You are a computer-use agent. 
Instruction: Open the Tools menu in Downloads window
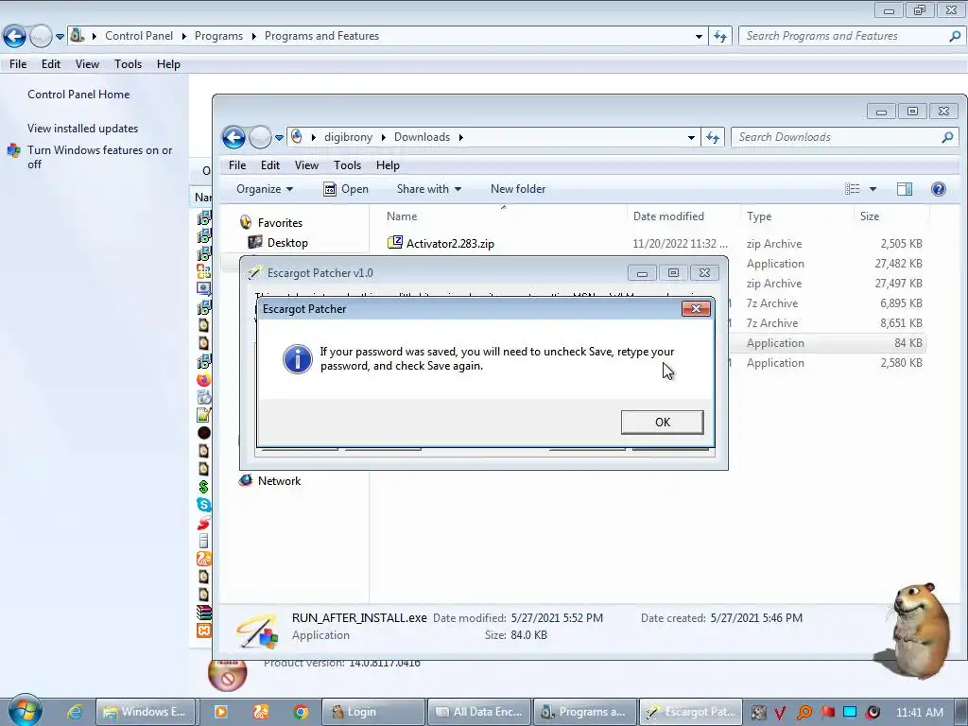click(347, 165)
